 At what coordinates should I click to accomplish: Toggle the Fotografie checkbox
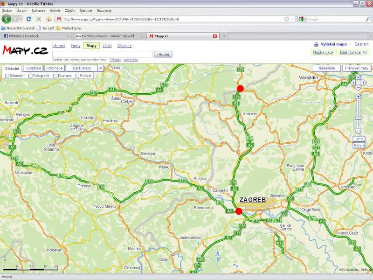(30, 76)
